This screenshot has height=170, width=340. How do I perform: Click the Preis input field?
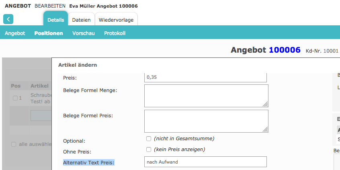(x=205, y=77)
